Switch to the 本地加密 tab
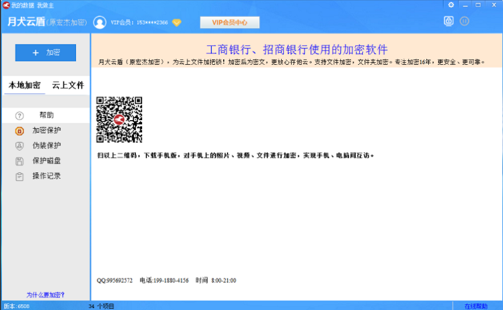Image resolution: width=503 pixels, height=310 pixels. (25, 86)
